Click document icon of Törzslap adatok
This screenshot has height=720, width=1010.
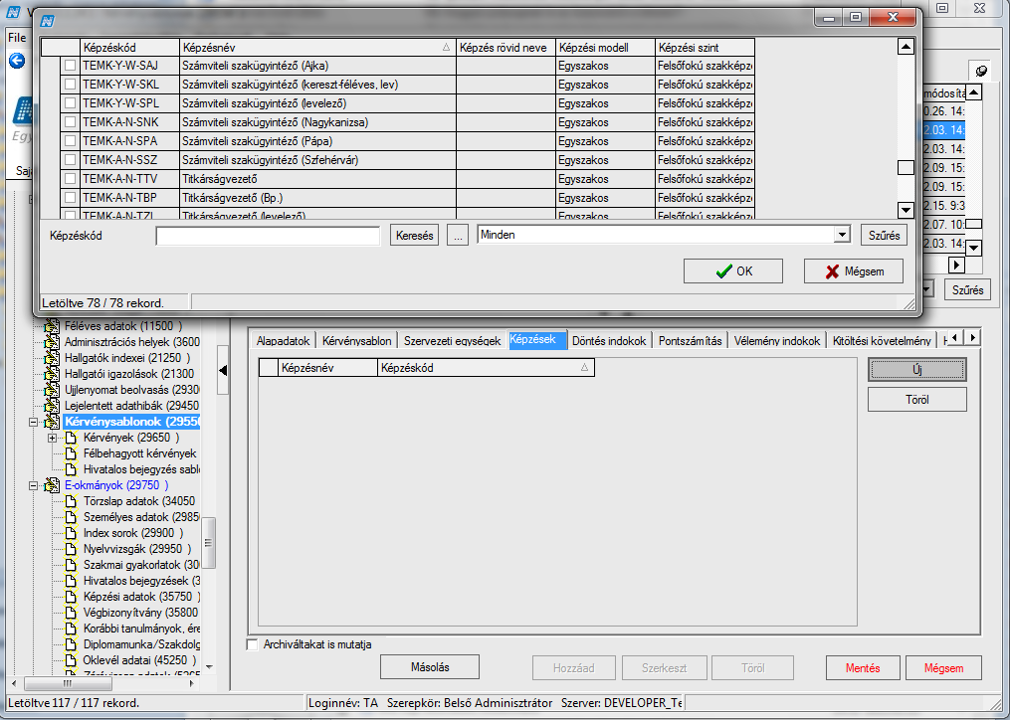point(71,501)
